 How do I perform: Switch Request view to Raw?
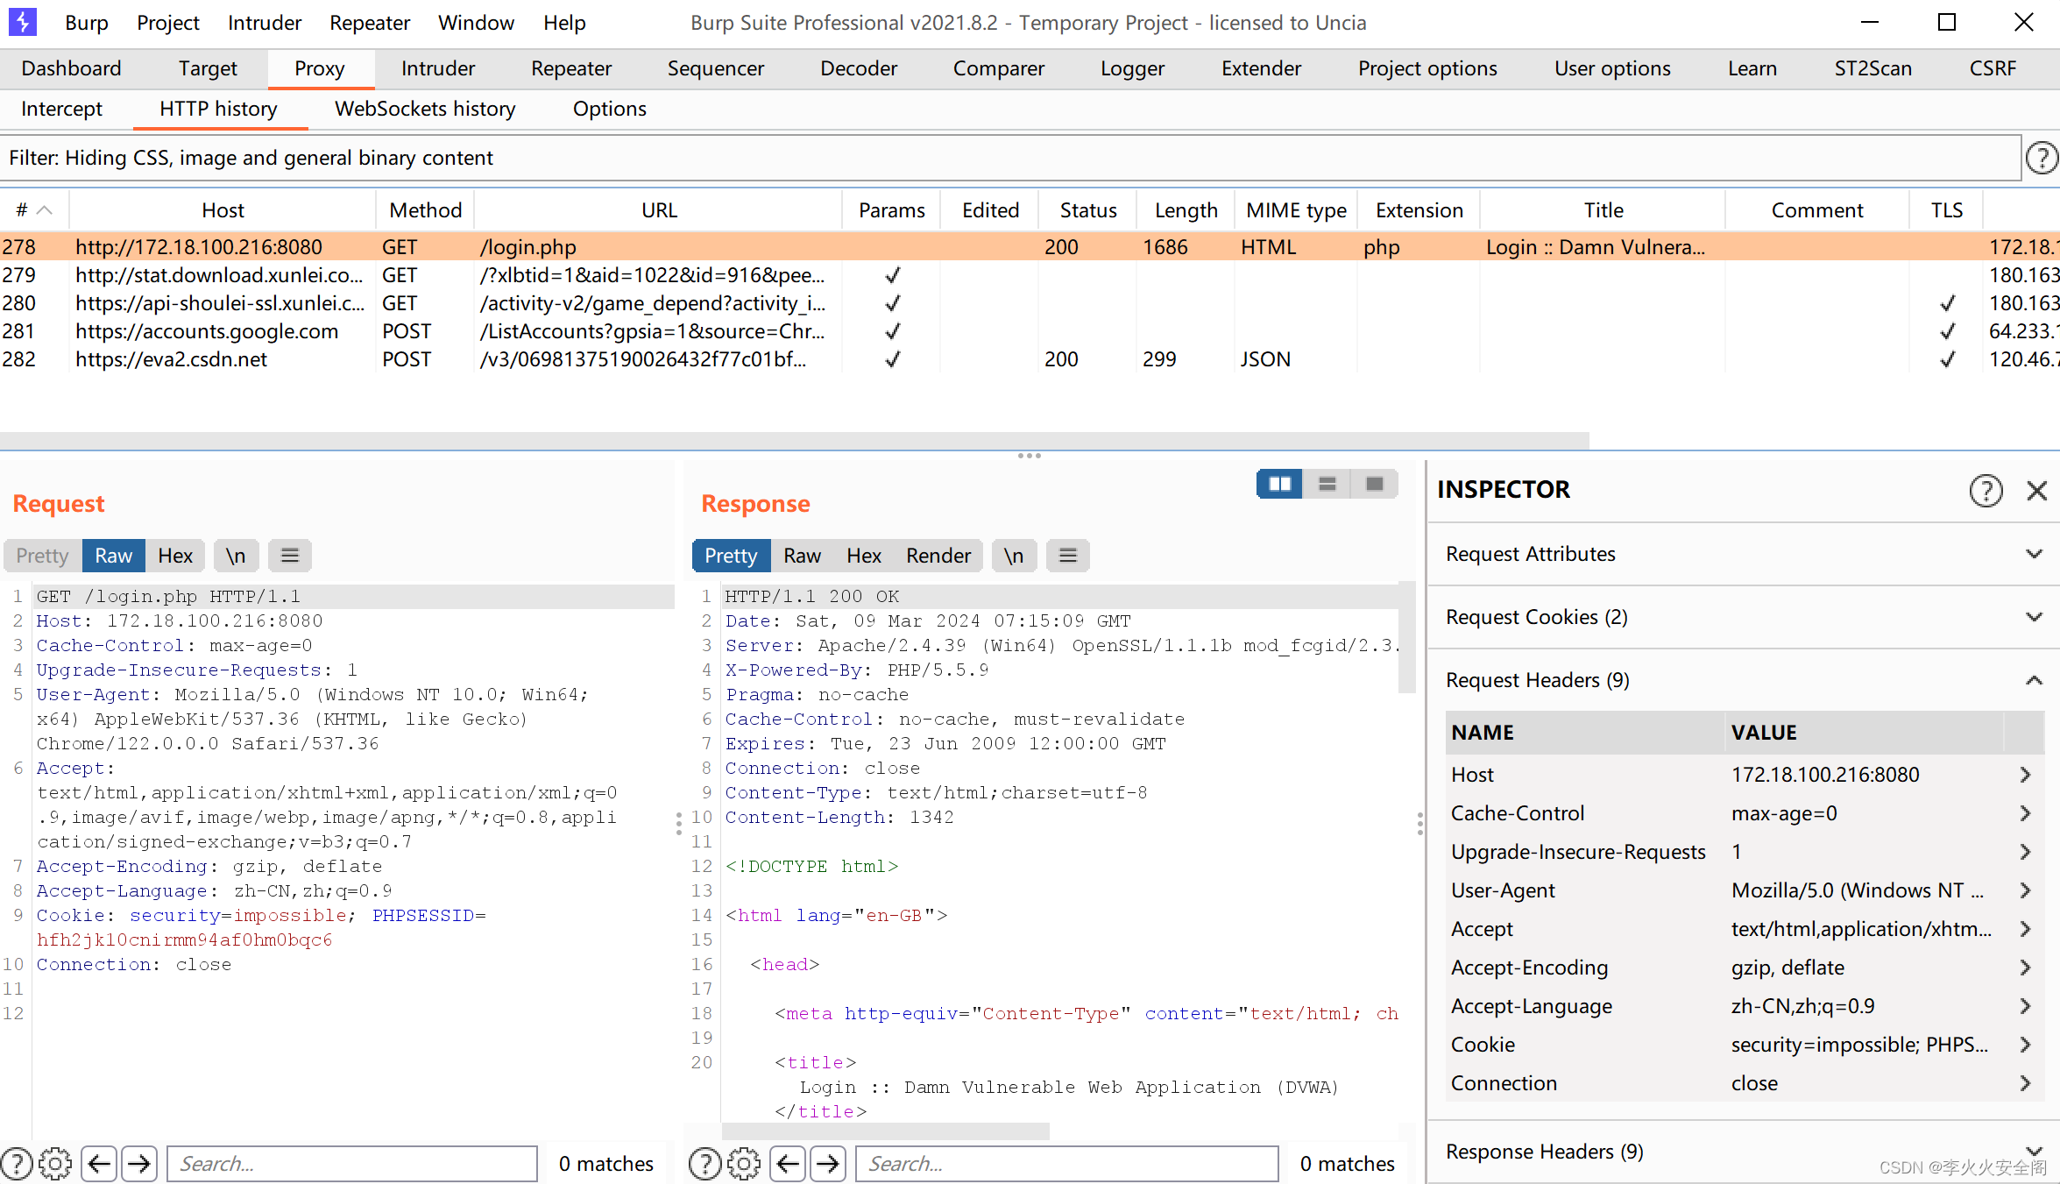coord(114,556)
